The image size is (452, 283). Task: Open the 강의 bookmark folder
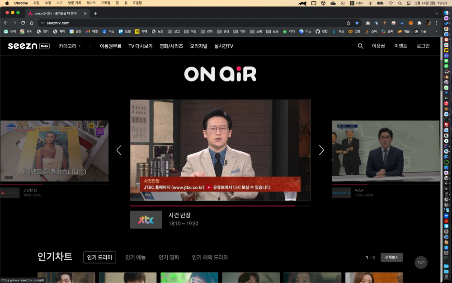[x=207, y=32]
